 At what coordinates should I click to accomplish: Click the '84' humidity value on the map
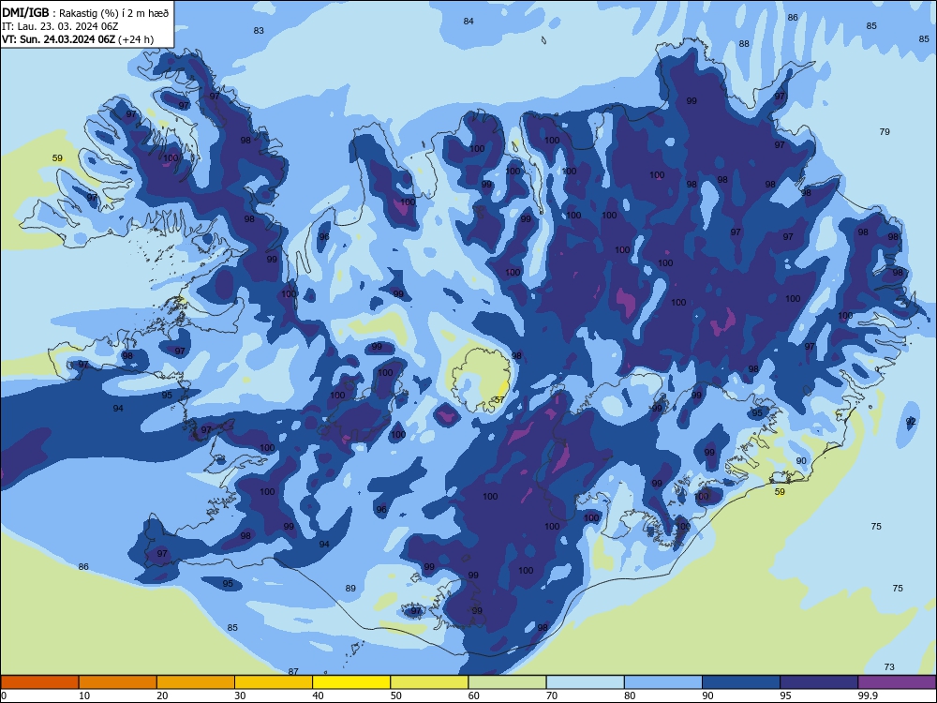pyautogui.click(x=468, y=21)
